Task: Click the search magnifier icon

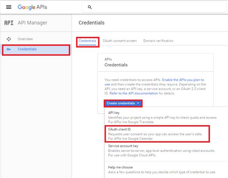Action: tap(90, 7)
